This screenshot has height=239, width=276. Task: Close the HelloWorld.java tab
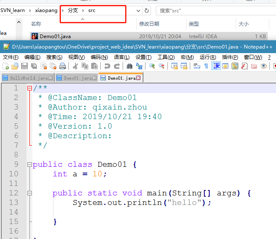tap(51, 78)
